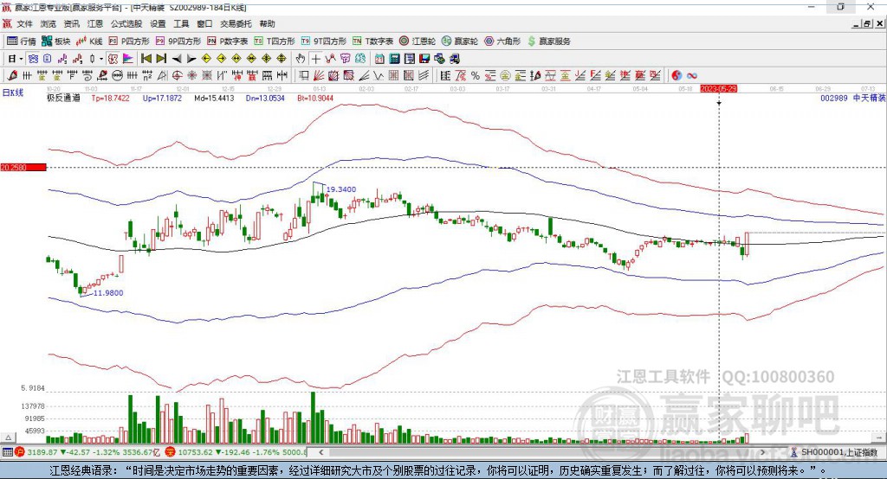The width and height of the screenshot is (887, 479).
Task: Restore the inner chart window
Action: pyautogui.click(x=867, y=23)
